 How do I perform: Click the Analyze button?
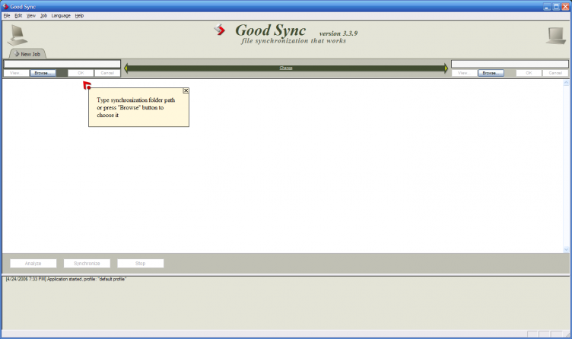[x=33, y=263]
